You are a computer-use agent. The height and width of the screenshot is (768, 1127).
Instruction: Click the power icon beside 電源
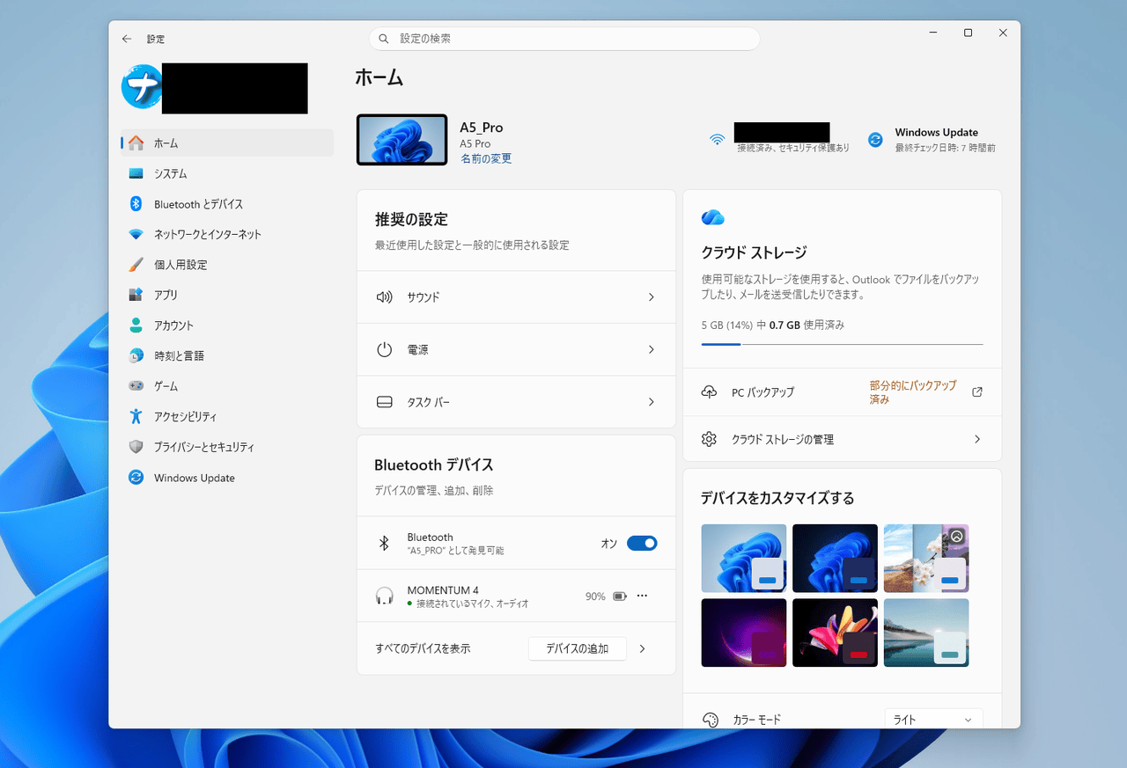(384, 349)
